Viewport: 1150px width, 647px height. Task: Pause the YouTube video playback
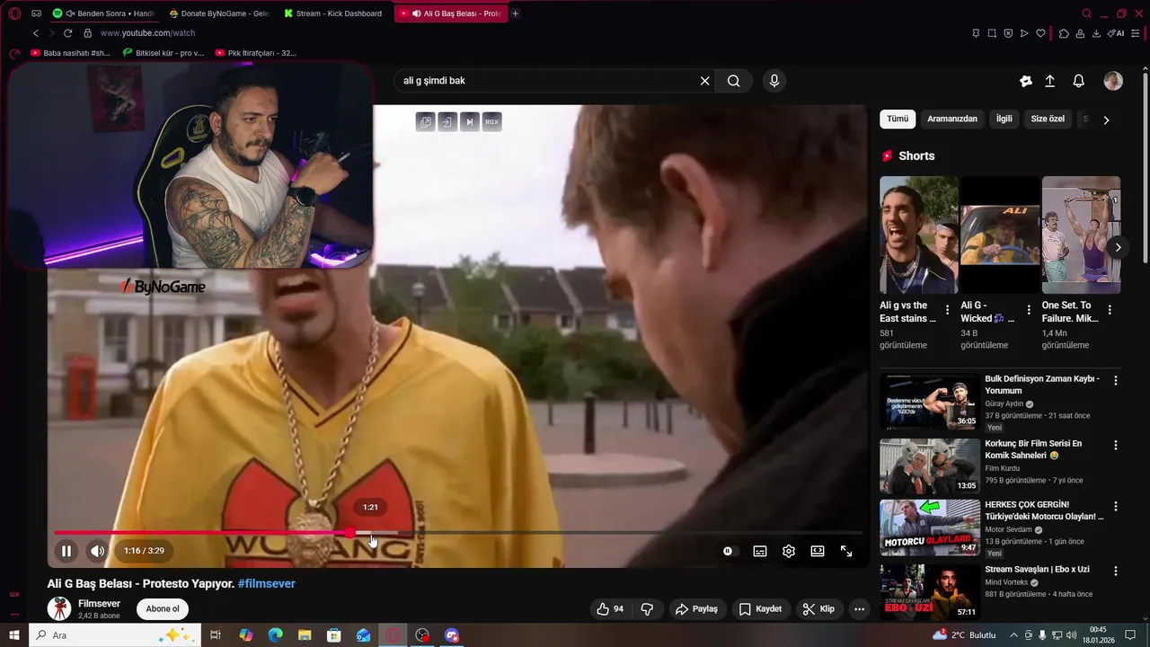(x=66, y=551)
